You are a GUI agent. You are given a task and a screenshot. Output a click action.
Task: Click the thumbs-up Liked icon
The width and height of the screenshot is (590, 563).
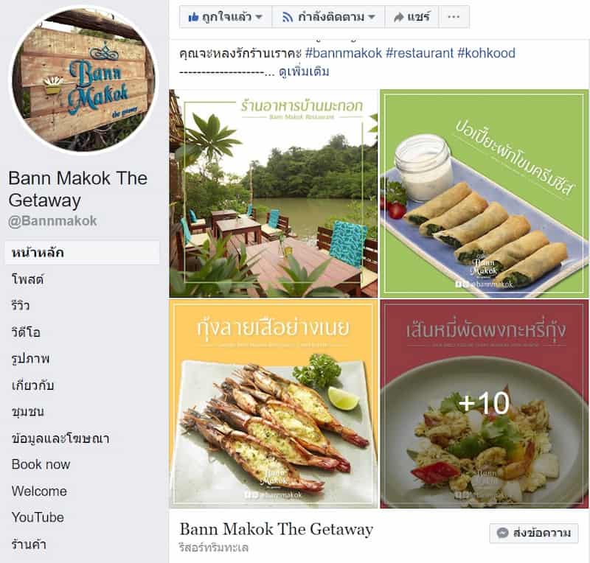(193, 17)
